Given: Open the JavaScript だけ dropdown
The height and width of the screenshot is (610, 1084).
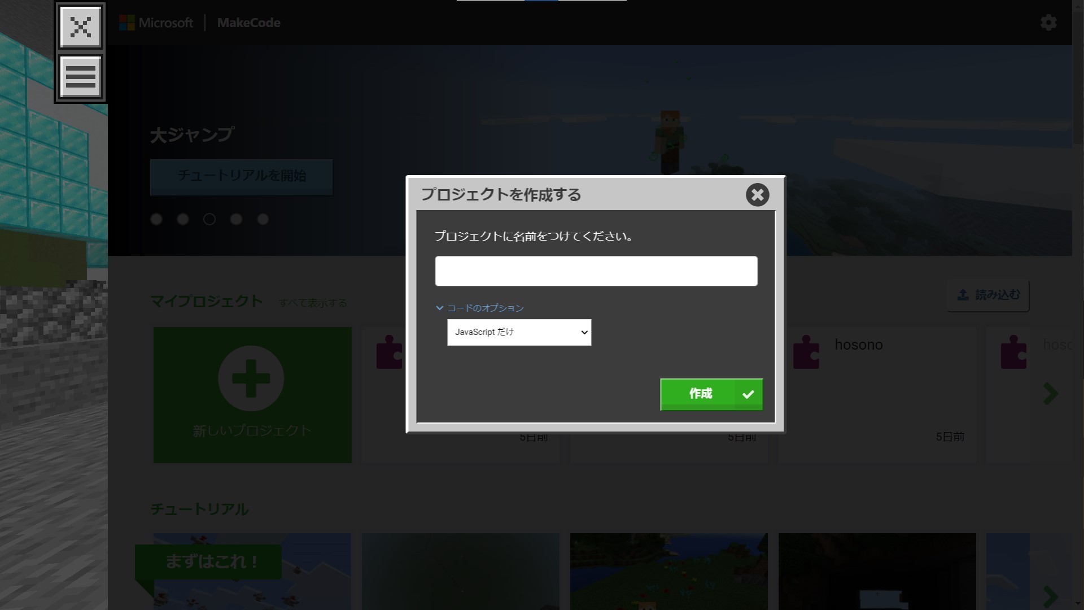Looking at the screenshot, I should [x=519, y=332].
